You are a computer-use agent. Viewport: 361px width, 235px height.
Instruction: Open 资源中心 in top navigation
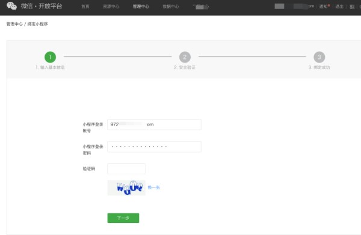(111, 7)
